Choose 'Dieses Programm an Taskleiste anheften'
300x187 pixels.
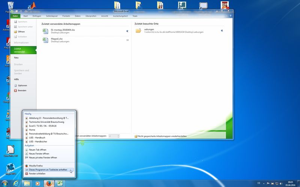point(48,170)
